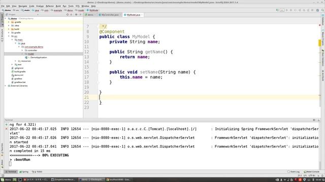Switch to SimpleScreenRecorder in taskbar

click(63, 180)
